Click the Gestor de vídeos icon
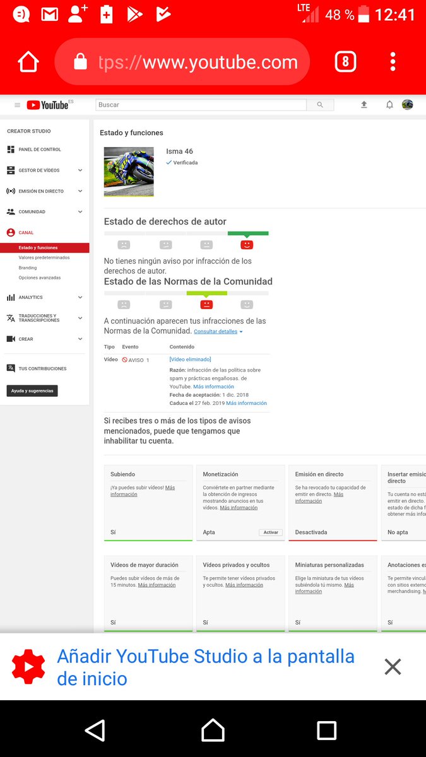Viewport: 426px width, 757px height. click(x=11, y=170)
